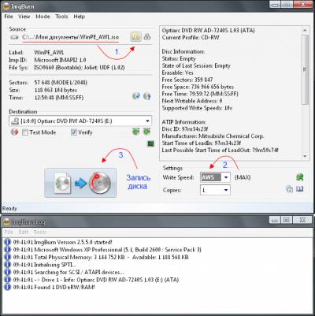
Task: Open the Tools menu in ImgBurn
Action: point(61,17)
